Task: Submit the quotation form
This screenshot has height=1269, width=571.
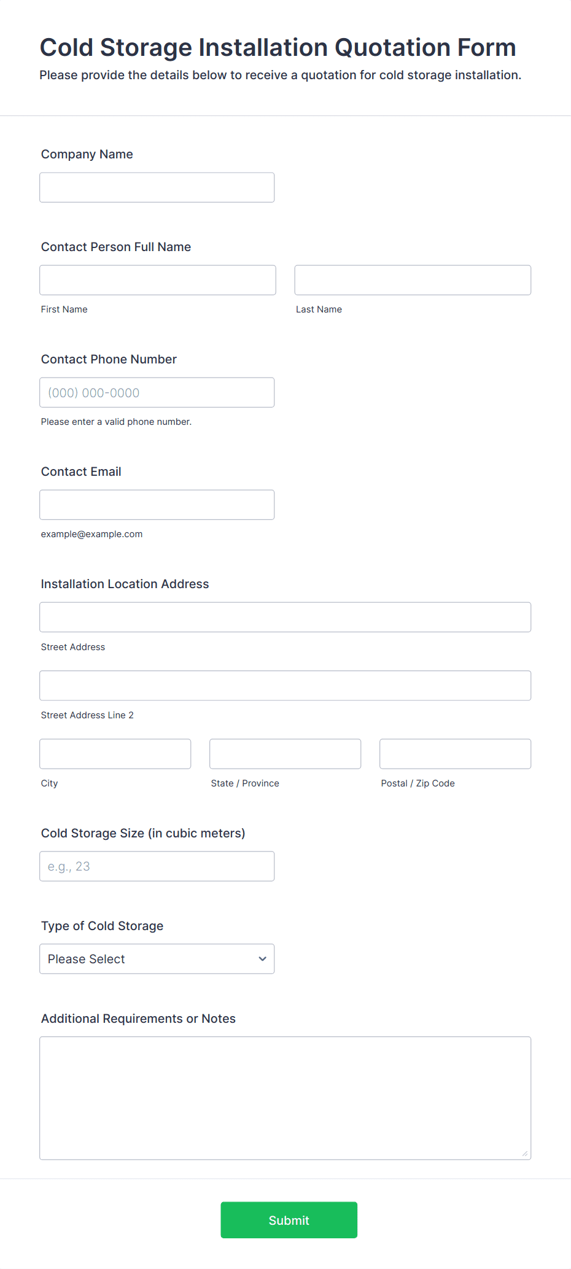Action: pos(289,1220)
